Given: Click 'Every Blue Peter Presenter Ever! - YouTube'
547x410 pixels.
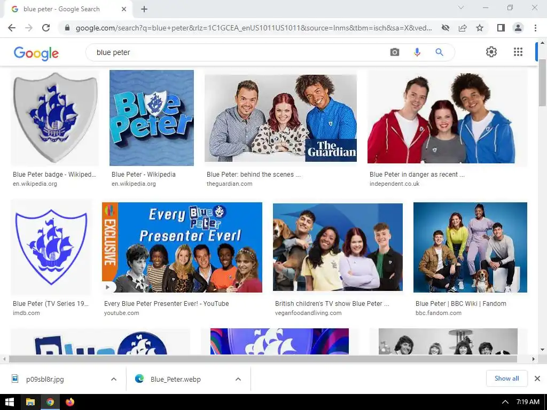Looking at the screenshot, I should (x=167, y=304).
